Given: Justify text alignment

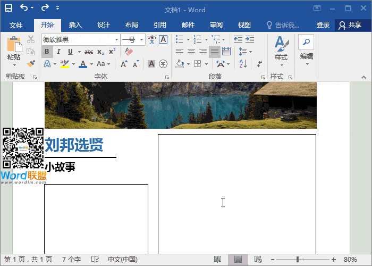Looking at the screenshot, I should [215, 52].
